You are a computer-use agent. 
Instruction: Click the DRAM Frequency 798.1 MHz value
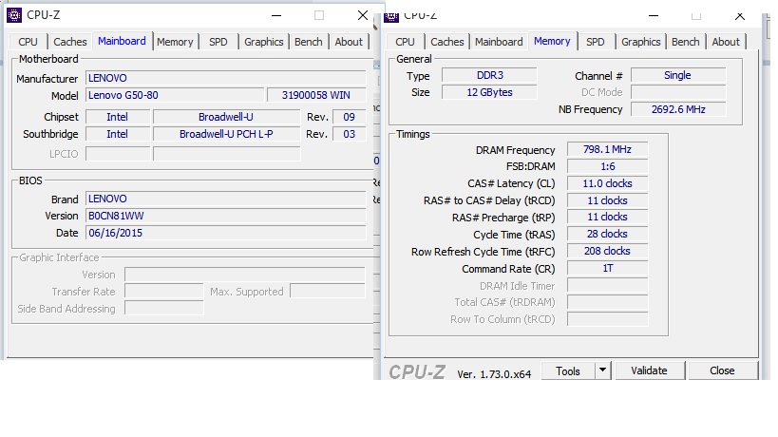click(607, 149)
